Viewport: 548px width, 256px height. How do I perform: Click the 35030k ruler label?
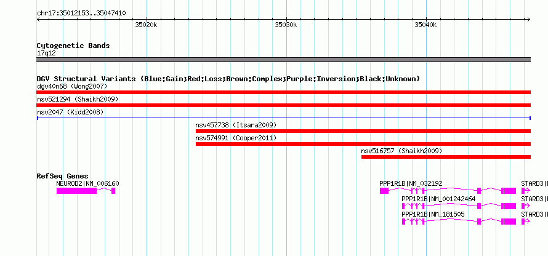286,25
